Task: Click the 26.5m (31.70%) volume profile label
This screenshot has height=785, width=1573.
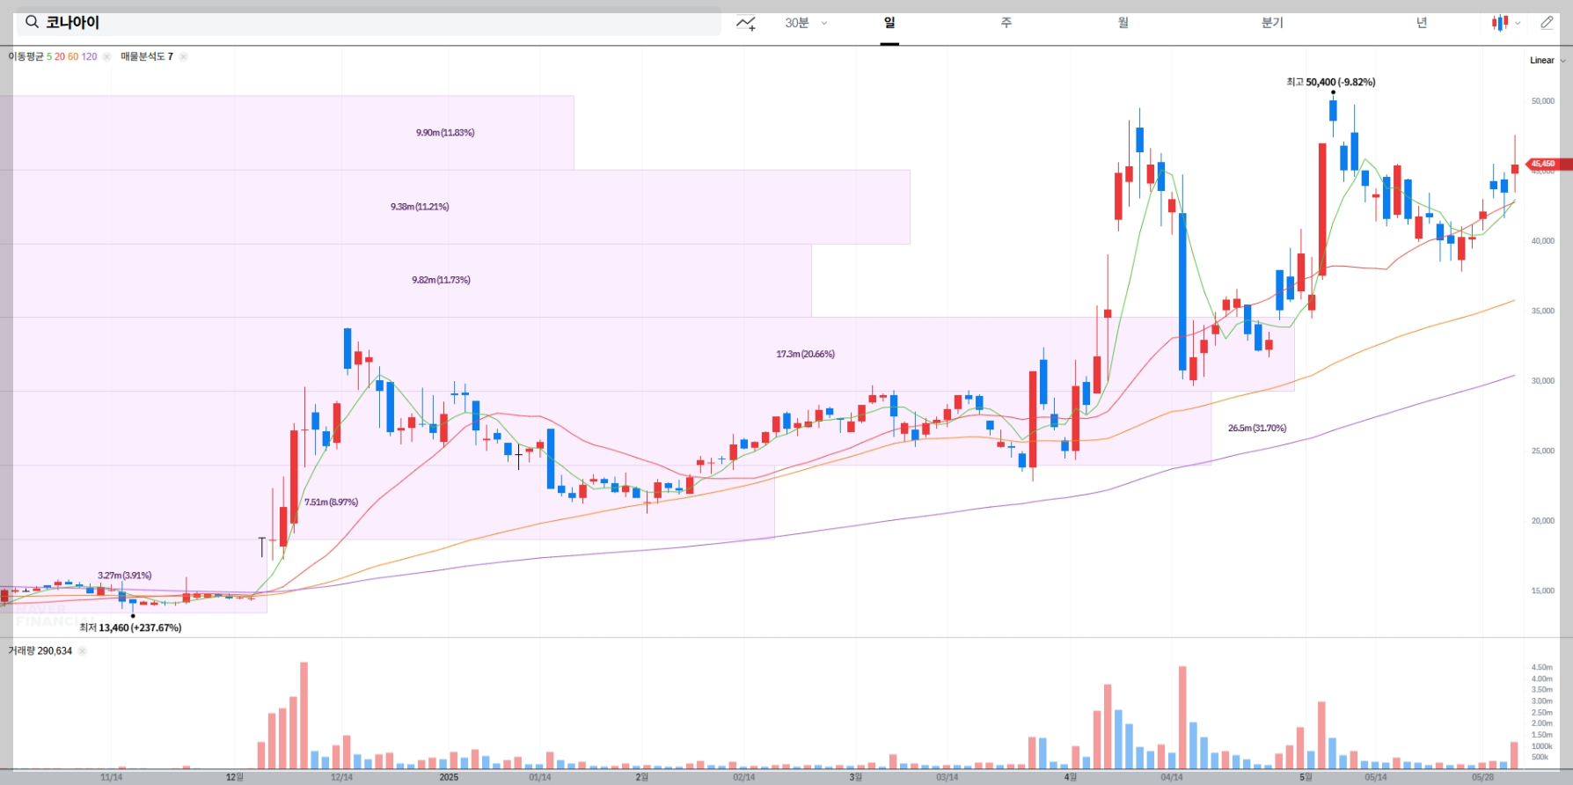Action: [1257, 428]
